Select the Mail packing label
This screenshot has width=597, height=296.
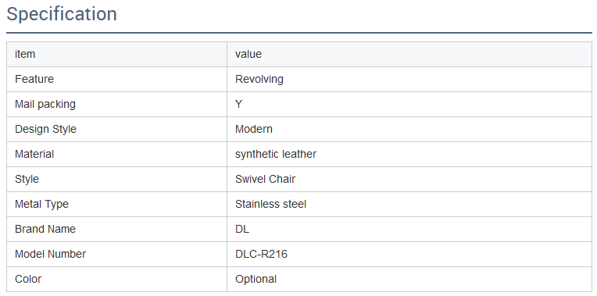[x=117, y=104]
